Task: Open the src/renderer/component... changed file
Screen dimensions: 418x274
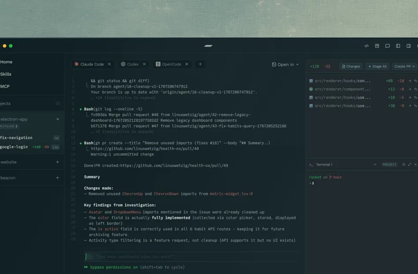Action: 342,89
